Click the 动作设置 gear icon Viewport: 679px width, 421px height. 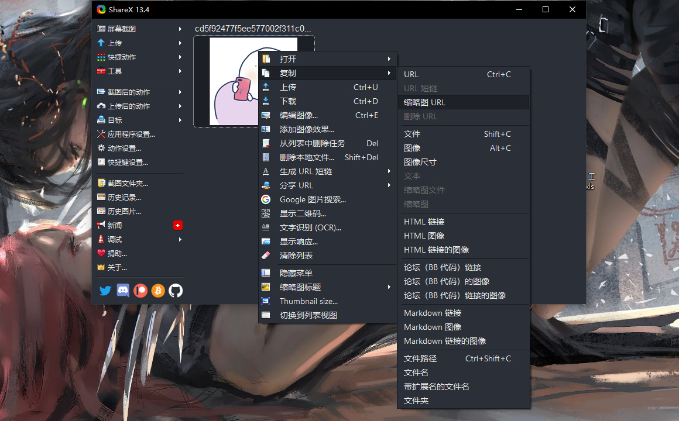101,148
